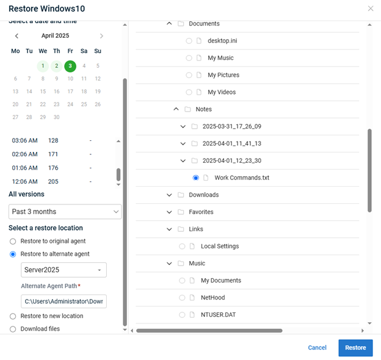Go to previous month in calendar

click(16, 36)
